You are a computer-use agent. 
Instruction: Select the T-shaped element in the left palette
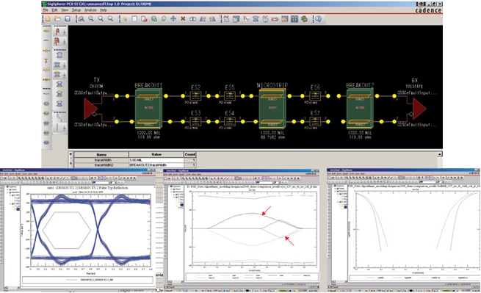(x=46, y=61)
